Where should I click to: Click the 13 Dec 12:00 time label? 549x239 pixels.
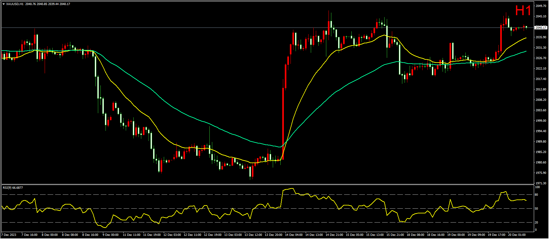[x=253, y=235]
